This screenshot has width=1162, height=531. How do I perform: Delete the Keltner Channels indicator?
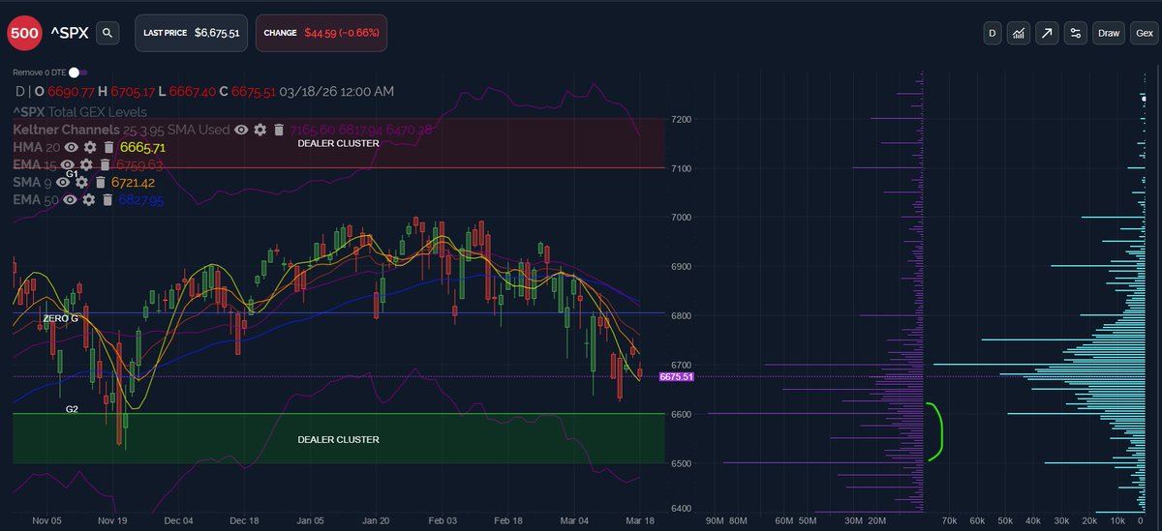pyautogui.click(x=279, y=129)
